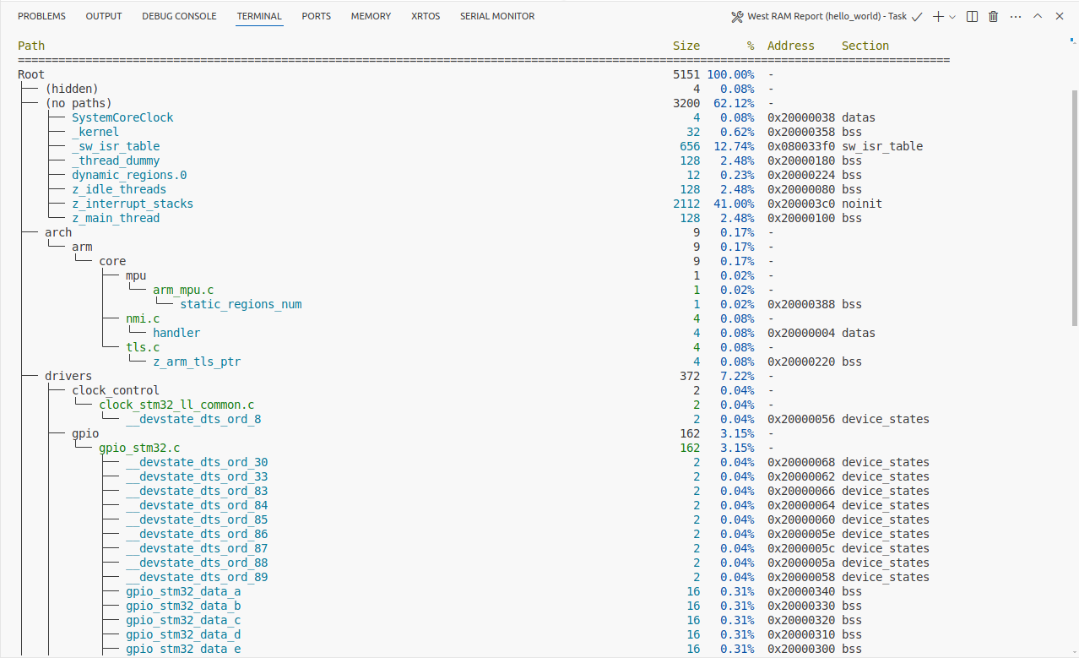Close the panel with the X icon
The height and width of the screenshot is (658, 1079).
pyautogui.click(x=1060, y=16)
